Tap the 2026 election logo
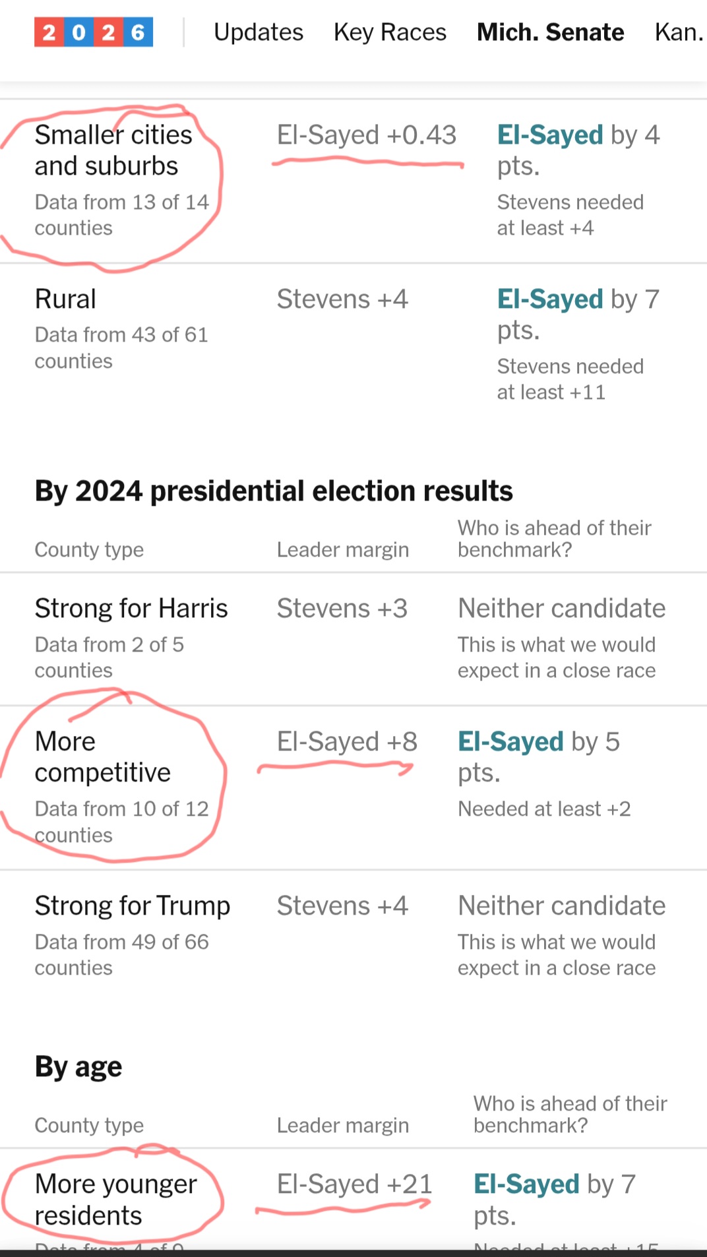Viewport: 707px width, 1257px height. tap(94, 32)
